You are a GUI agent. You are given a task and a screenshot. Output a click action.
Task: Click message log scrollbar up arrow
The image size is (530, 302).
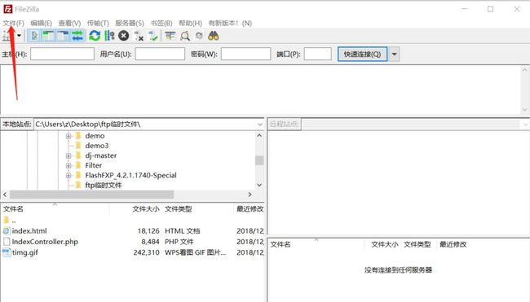click(524, 70)
